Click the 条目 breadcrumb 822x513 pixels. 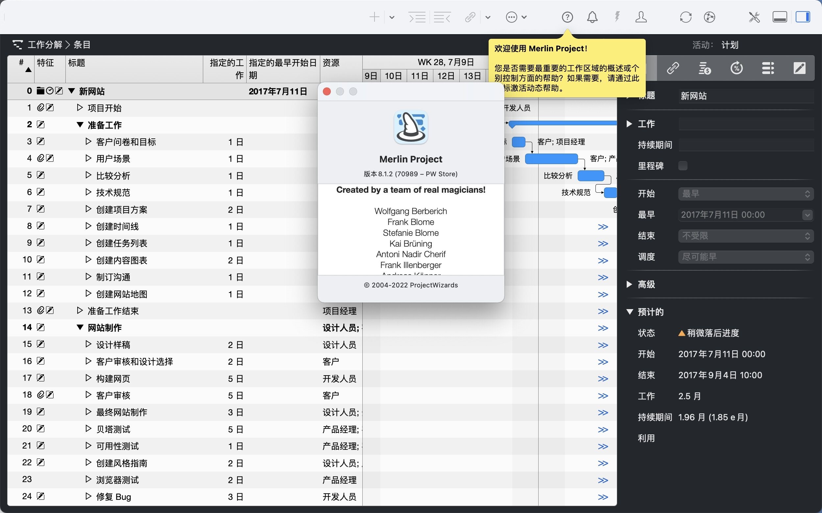click(82, 44)
